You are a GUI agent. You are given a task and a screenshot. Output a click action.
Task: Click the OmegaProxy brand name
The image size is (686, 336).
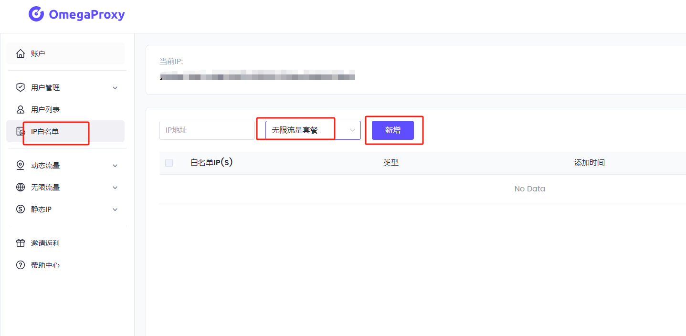[87, 14]
